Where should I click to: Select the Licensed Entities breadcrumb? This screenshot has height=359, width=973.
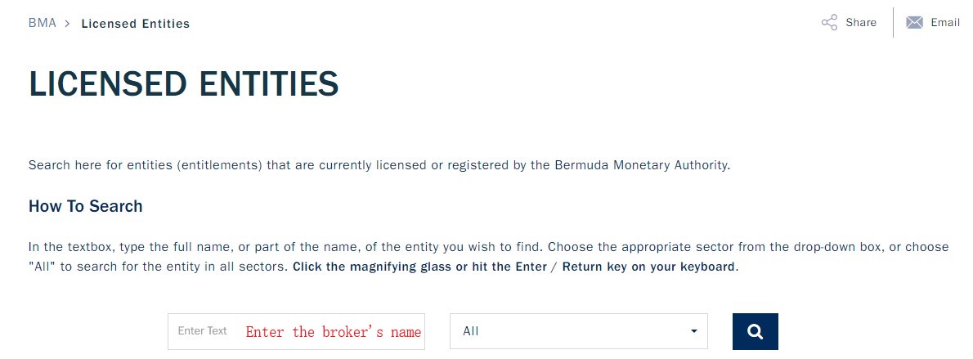click(135, 24)
